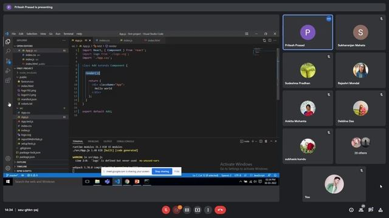Screen dimensions: 389x218
Task: Select Rajashri Mondal's participant tile
Action: [x=360, y=70]
